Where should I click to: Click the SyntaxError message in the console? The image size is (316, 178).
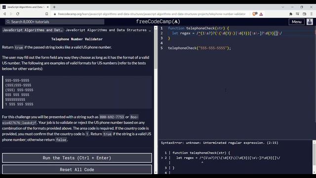(219, 143)
